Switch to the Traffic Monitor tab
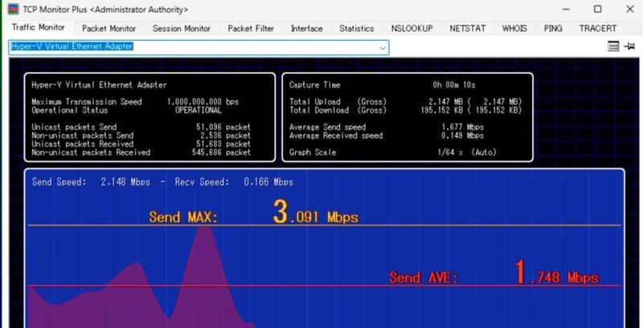The image size is (643, 328). click(38, 27)
